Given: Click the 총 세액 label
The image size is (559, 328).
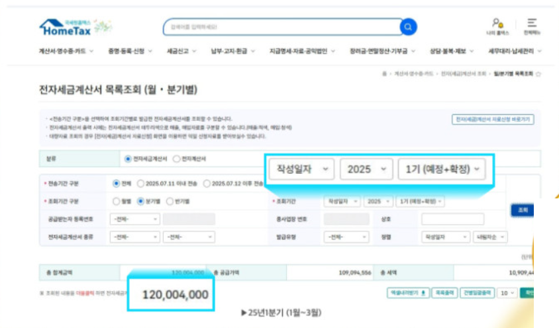Looking at the screenshot, I should click(x=388, y=273).
